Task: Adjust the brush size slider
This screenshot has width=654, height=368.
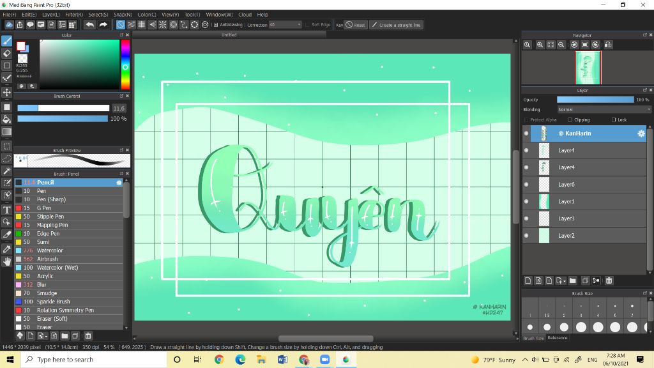Action: (63, 108)
